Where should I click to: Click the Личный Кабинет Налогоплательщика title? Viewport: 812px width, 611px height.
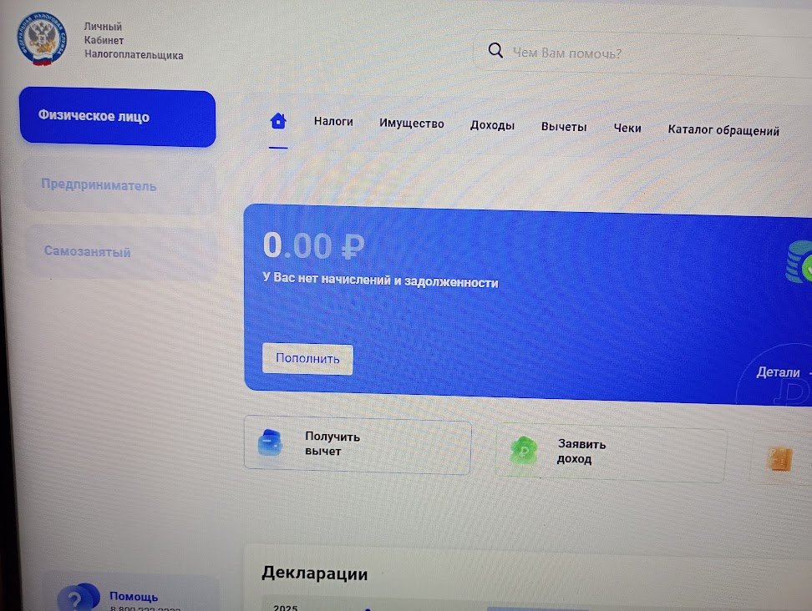(x=134, y=41)
